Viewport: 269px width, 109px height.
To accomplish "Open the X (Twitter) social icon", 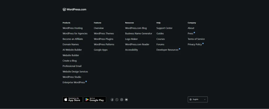I will click(x=117, y=100).
